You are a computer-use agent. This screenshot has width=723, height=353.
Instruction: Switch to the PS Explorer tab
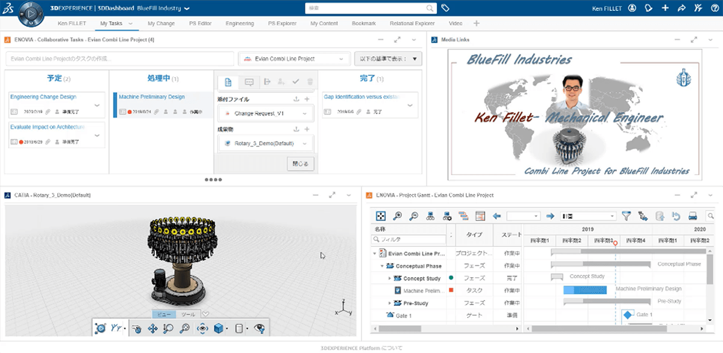[x=282, y=23]
